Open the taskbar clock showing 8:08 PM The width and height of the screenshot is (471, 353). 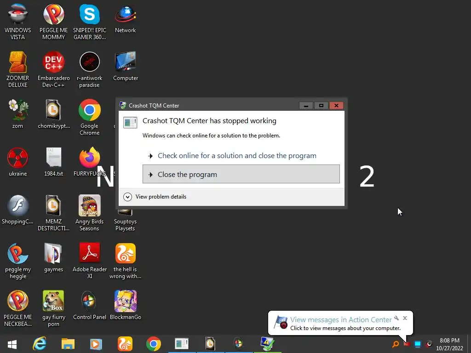click(449, 344)
